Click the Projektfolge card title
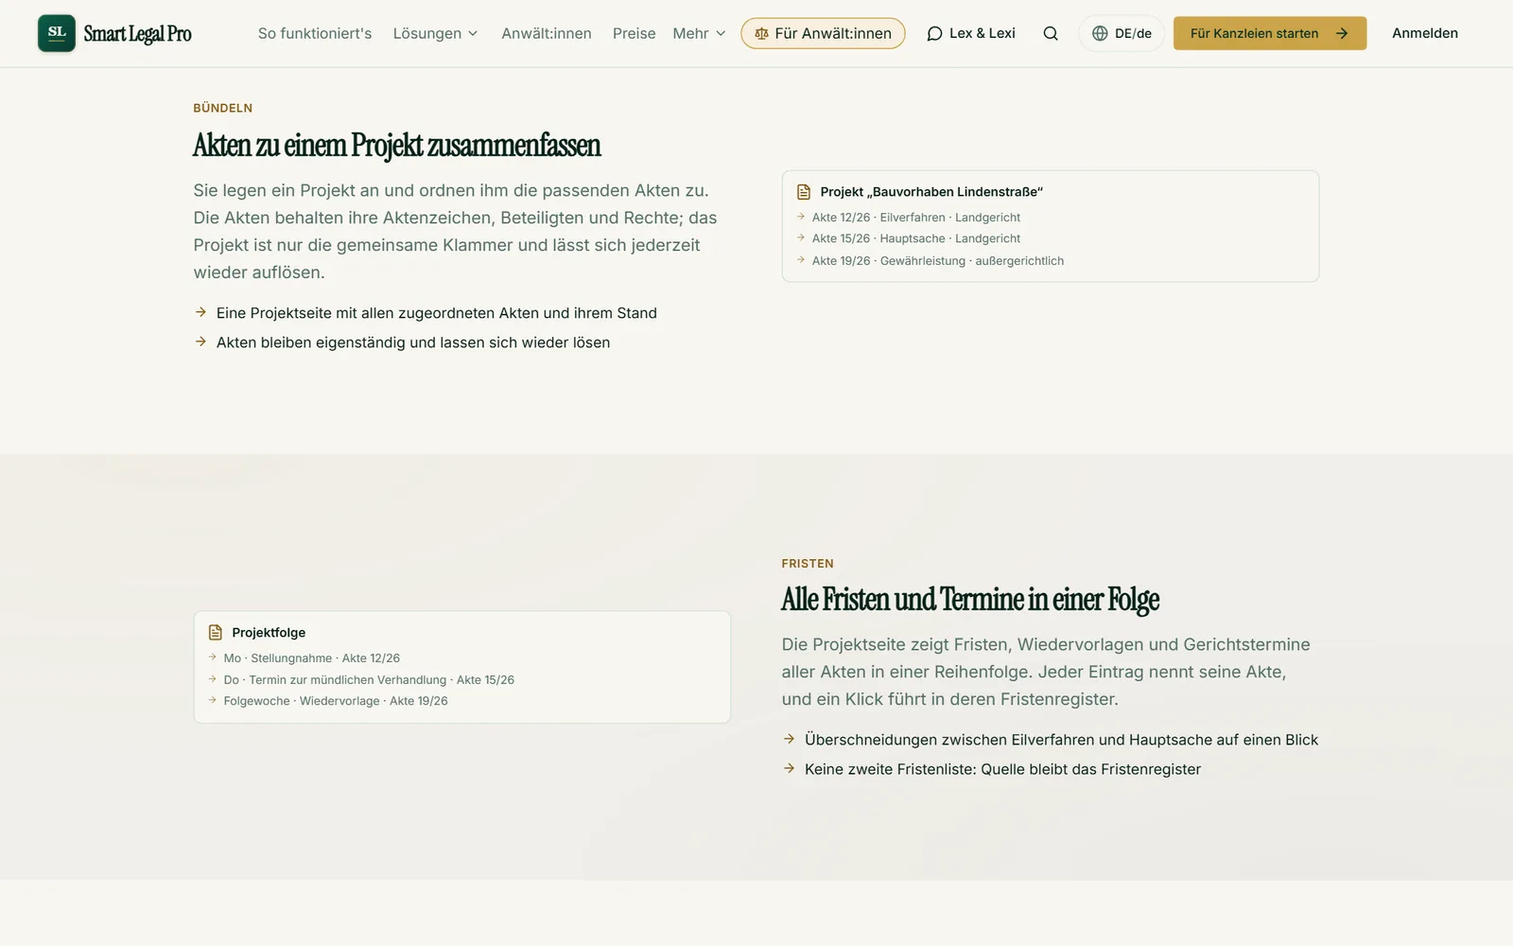Viewport: 1513px width, 946px height. click(269, 633)
